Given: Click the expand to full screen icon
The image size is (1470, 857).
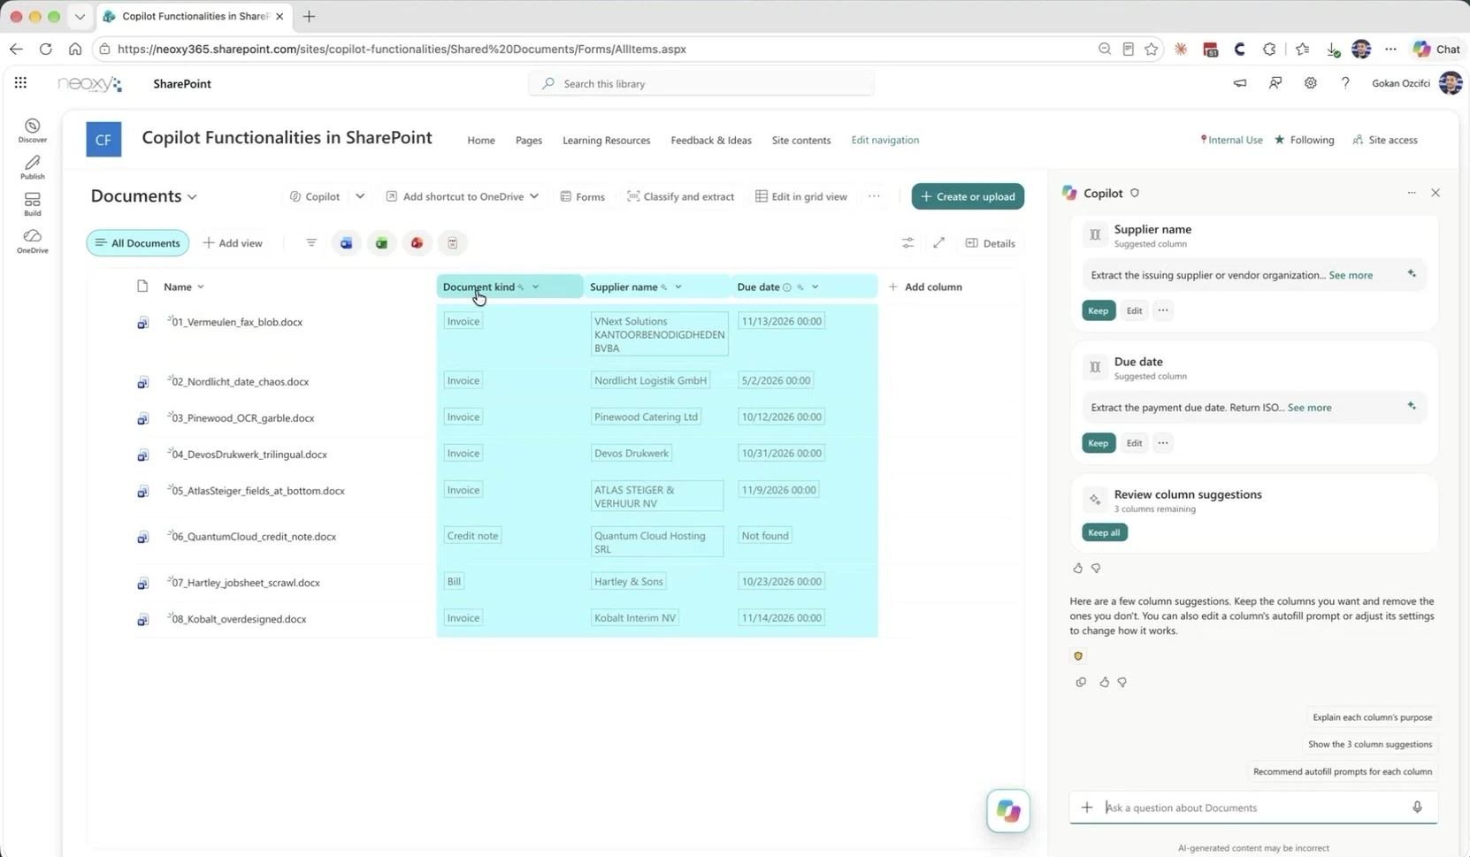Looking at the screenshot, I should tap(939, 243).
